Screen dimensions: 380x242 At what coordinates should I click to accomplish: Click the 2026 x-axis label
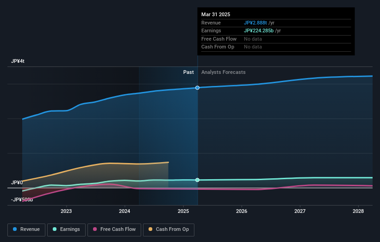(242, 211)
